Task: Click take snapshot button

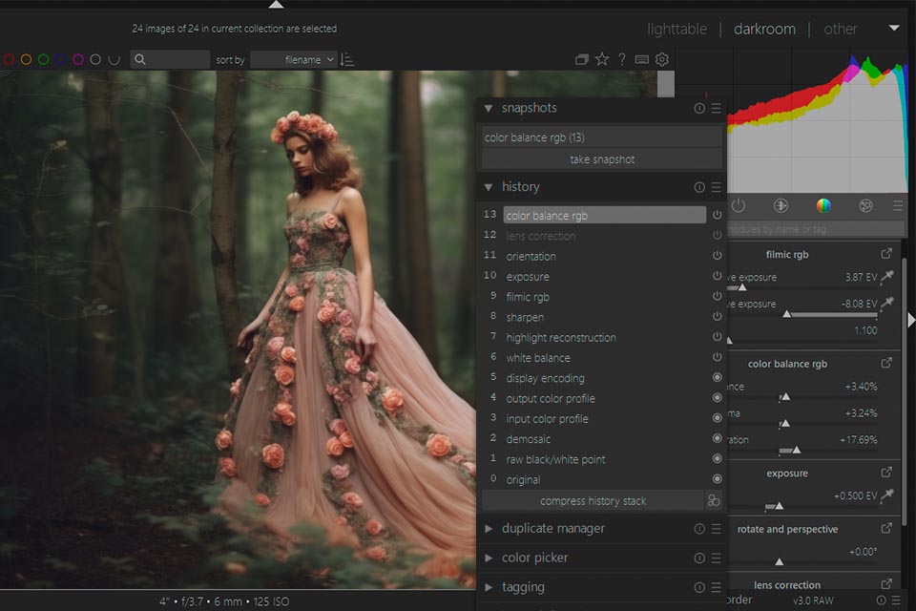Action: [602, 159]
